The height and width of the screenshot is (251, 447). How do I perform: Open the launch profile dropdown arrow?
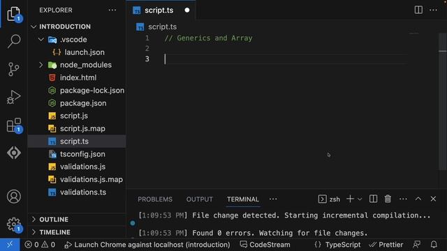tap(360, 199)
